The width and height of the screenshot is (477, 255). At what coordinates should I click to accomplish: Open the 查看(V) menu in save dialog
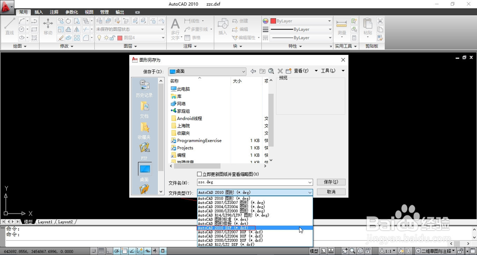(x=301, y=71)
